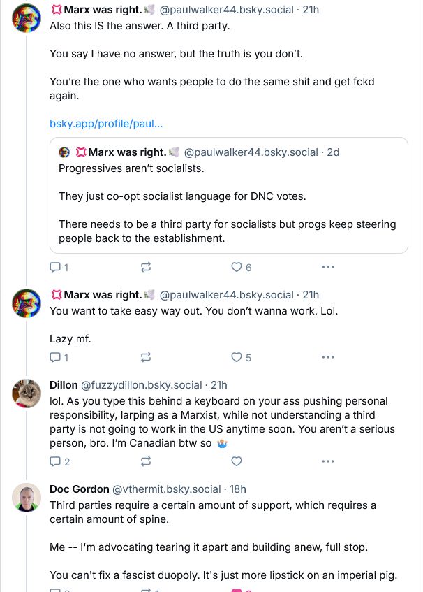Like the post with 6 likes
The image size is (423, 592).
pos(237,267)
